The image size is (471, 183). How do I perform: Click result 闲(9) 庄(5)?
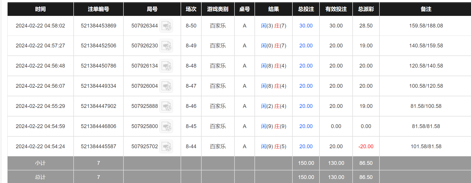(x=274, y=146)
